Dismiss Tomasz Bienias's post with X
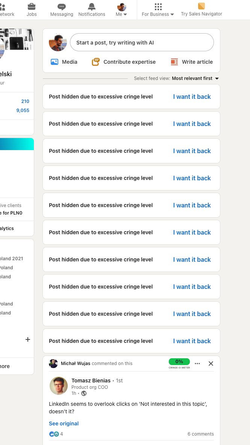250x445 pixels. tap(211, 364)
